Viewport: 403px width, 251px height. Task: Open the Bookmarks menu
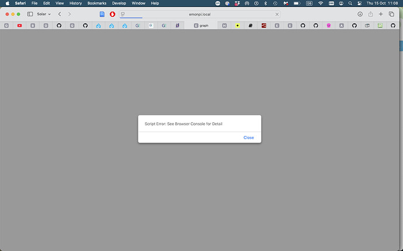tap(97, 3)
